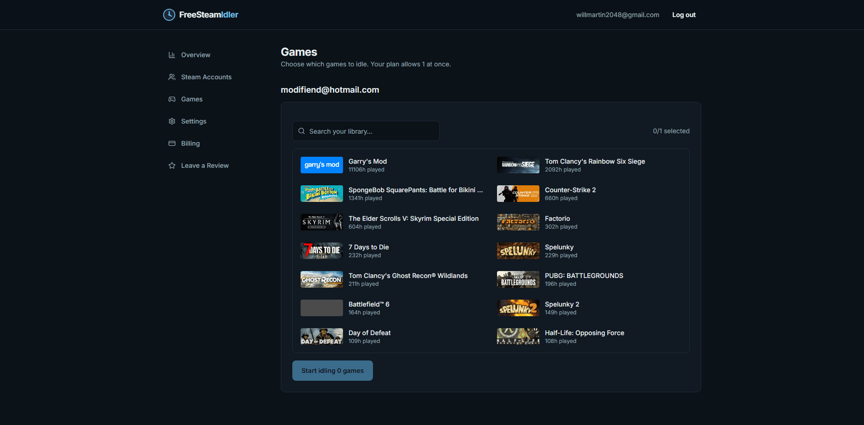Click the 7 Days to Die title
864x425 pixels.
pos(368,247)
